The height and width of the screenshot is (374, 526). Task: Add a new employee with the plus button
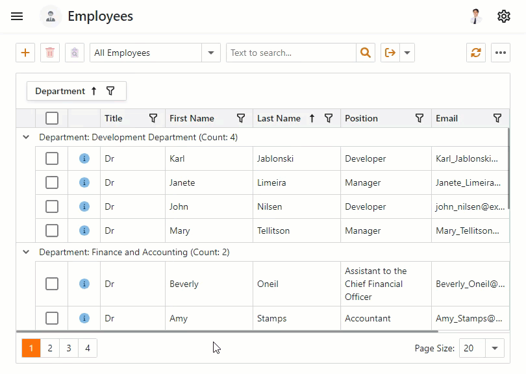click(x=25, y=53)
